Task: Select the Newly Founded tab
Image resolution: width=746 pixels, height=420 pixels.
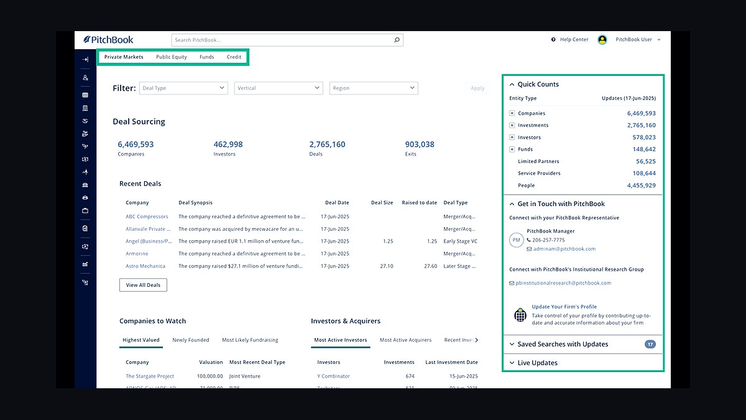Action: click(x=191, y=340)
